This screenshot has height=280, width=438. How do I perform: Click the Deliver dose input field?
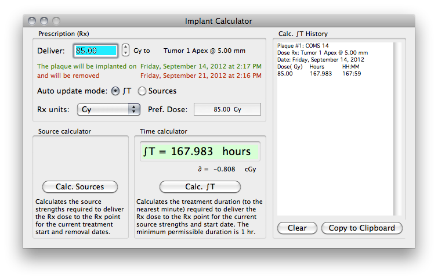96,51
